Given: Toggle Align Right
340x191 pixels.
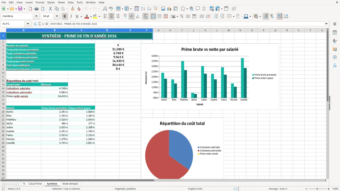Looking at the screenshot, I should [118, 16].
